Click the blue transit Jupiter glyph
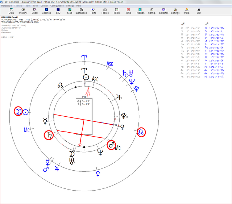Image resolution: width=232 pixels, height=204 pixels. tap(57, 168)
